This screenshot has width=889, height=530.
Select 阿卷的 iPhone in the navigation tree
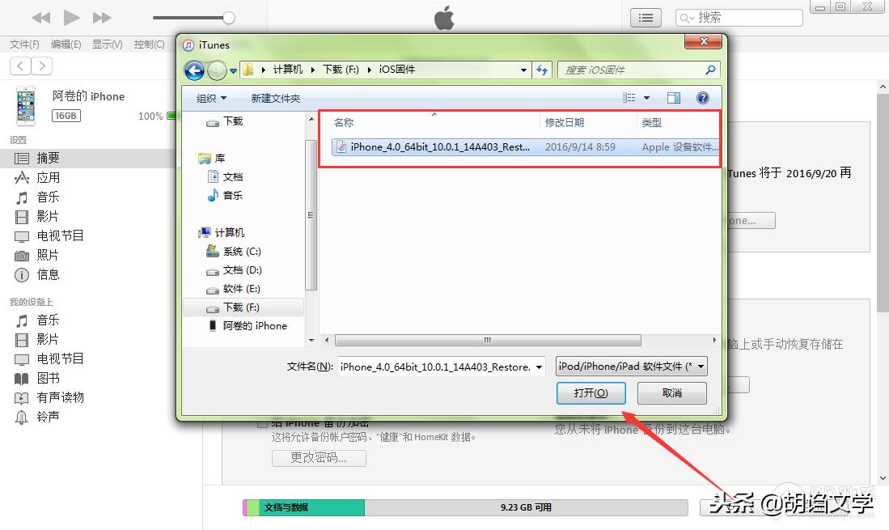tap(255, 326)
